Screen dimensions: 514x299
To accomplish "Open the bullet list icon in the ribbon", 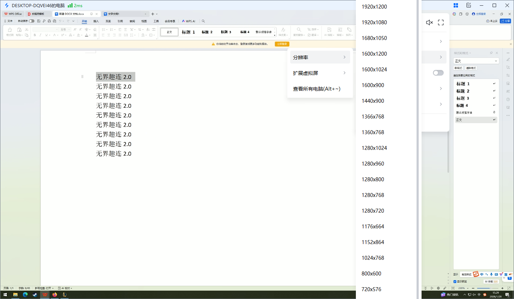I will [x=104, y=30].
